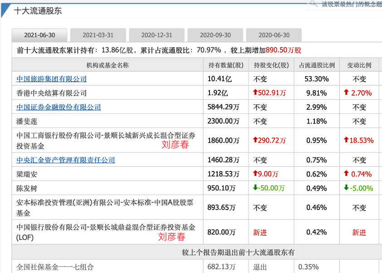Select the 潘斐莲 shareholder name
This screenshot has height=273, width=382.
[x=27, y=121]
